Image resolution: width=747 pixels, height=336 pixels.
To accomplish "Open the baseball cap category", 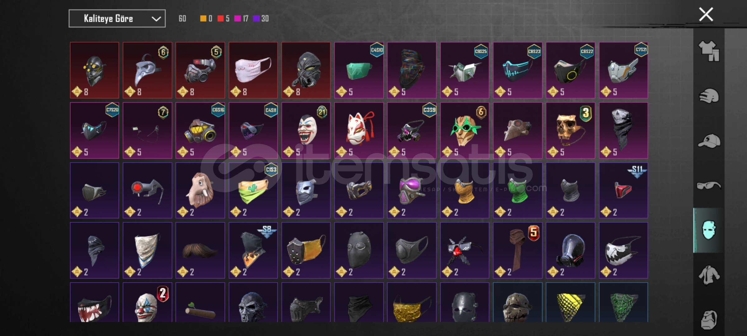I will [709, 141].
